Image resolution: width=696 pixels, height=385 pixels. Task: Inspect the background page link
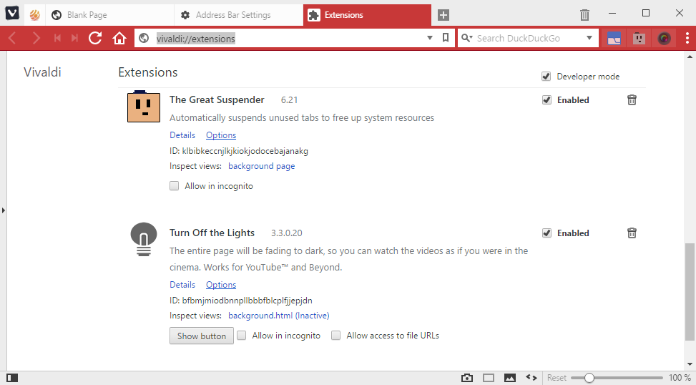point(261,166)
